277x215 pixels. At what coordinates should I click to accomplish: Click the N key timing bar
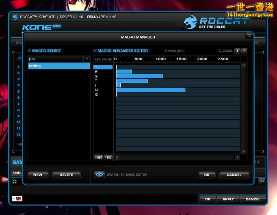click(x=151, y=90)
